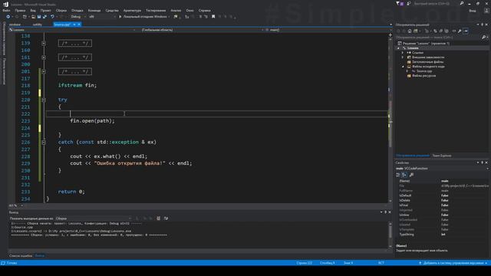Close the Source.cpp tab
This screenshot has height=276, width=491.
79,25
